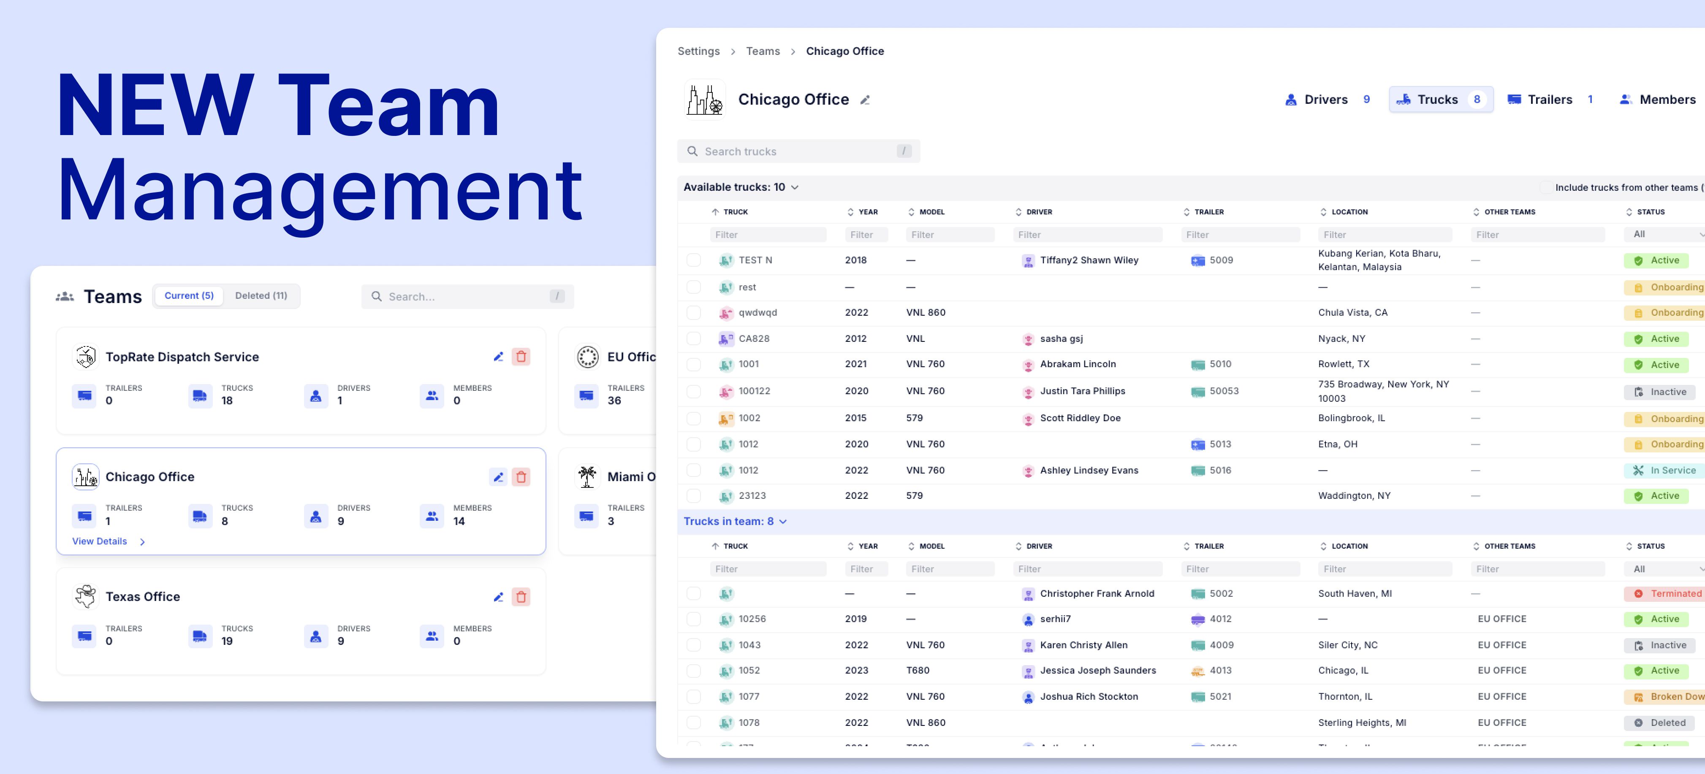Click the EU Office team logo
Screen dimensions: 1705x774
tap(587, 357)
